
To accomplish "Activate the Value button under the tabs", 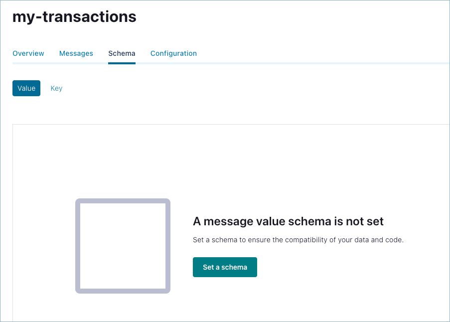I will tap(26, 88).
